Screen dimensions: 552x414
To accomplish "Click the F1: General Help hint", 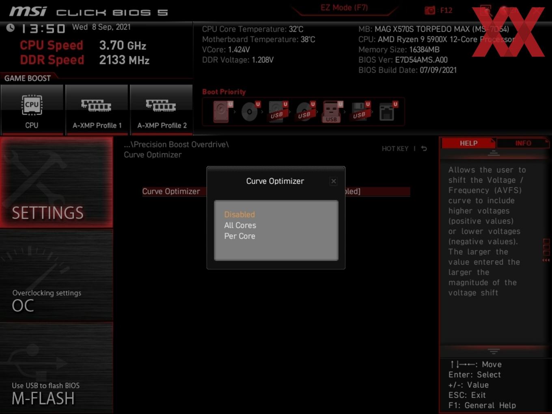I will tap(482, 405).
